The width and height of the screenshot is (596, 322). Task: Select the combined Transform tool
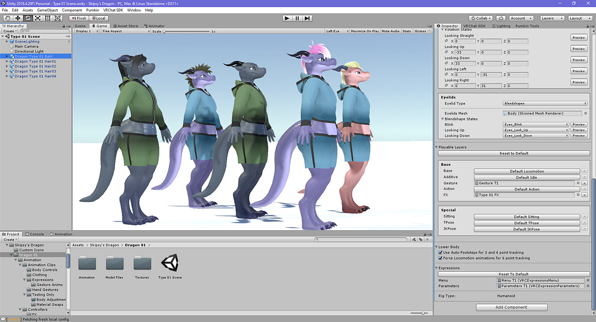coord(58,18)
